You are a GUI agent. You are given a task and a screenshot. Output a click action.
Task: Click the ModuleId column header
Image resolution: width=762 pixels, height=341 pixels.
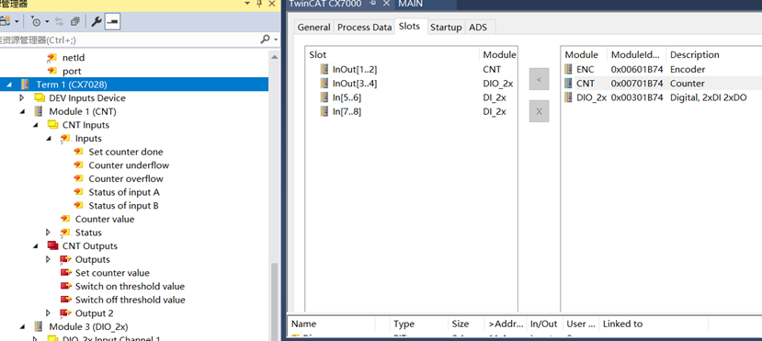pos(637,55)
